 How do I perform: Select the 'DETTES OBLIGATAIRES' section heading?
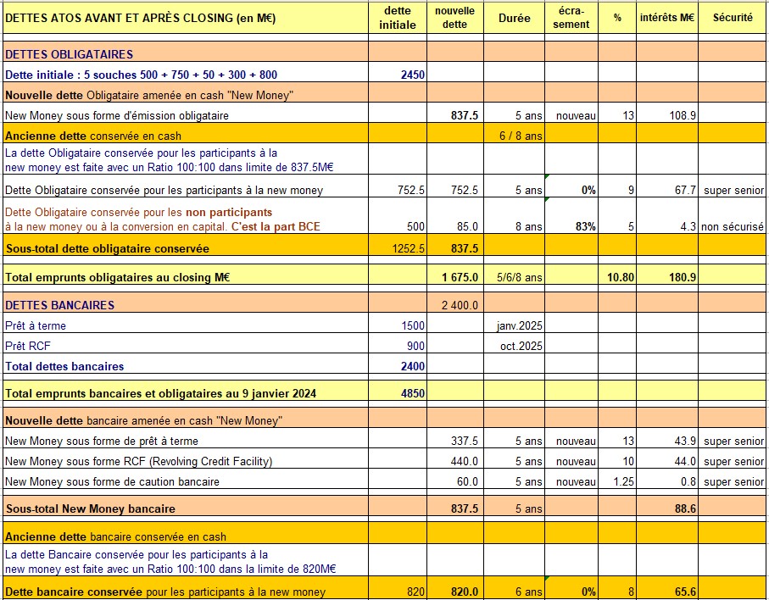70,54
